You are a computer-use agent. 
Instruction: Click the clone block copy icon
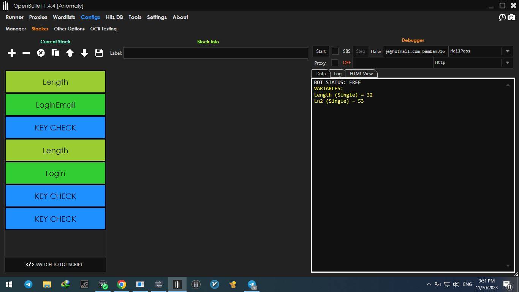pyautogui.click(x=55, y=53)
